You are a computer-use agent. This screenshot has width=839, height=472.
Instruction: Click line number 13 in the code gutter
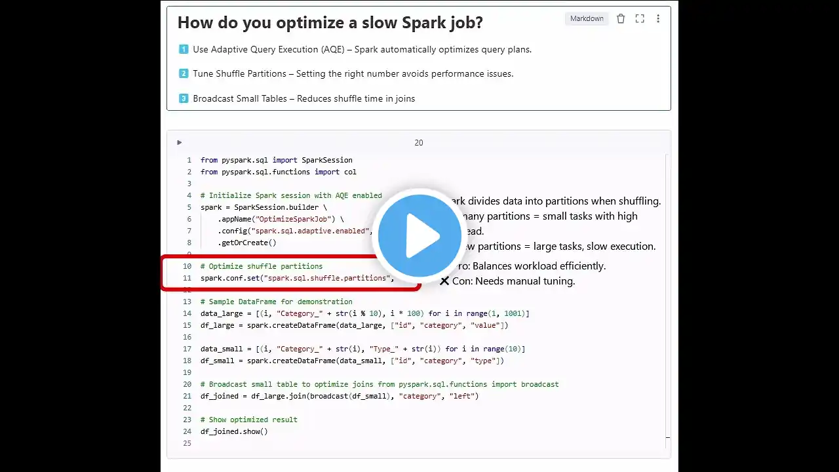click(x=187, y=302)
